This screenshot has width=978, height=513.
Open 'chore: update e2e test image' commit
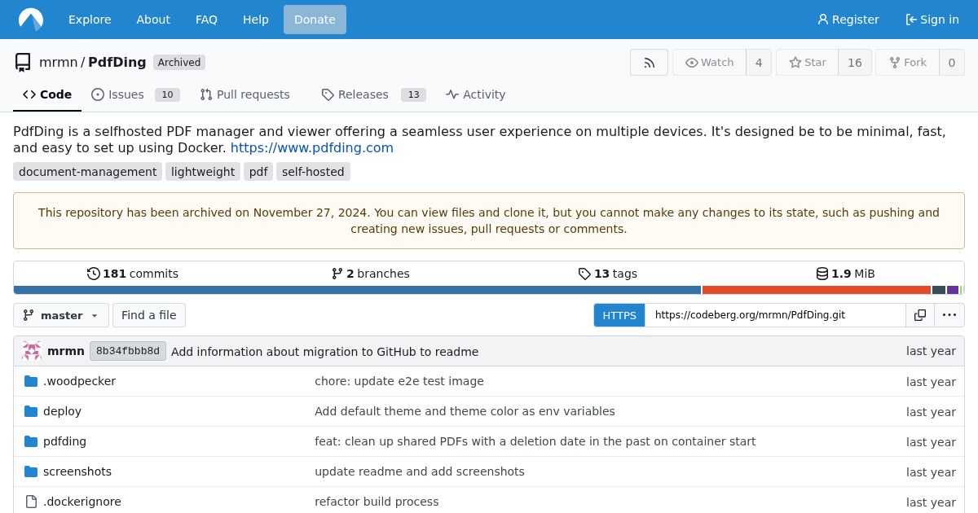pyautogui.click(x=399, y=381)
